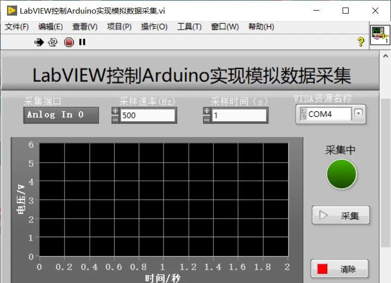This screenshot has width=391, height=283.
Task: Open the 文件(F) menu
Action: coord(17,27)
